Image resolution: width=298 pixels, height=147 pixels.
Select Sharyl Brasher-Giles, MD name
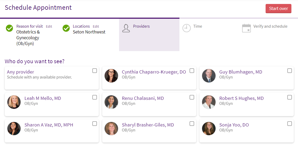click(x=148, y=125)
